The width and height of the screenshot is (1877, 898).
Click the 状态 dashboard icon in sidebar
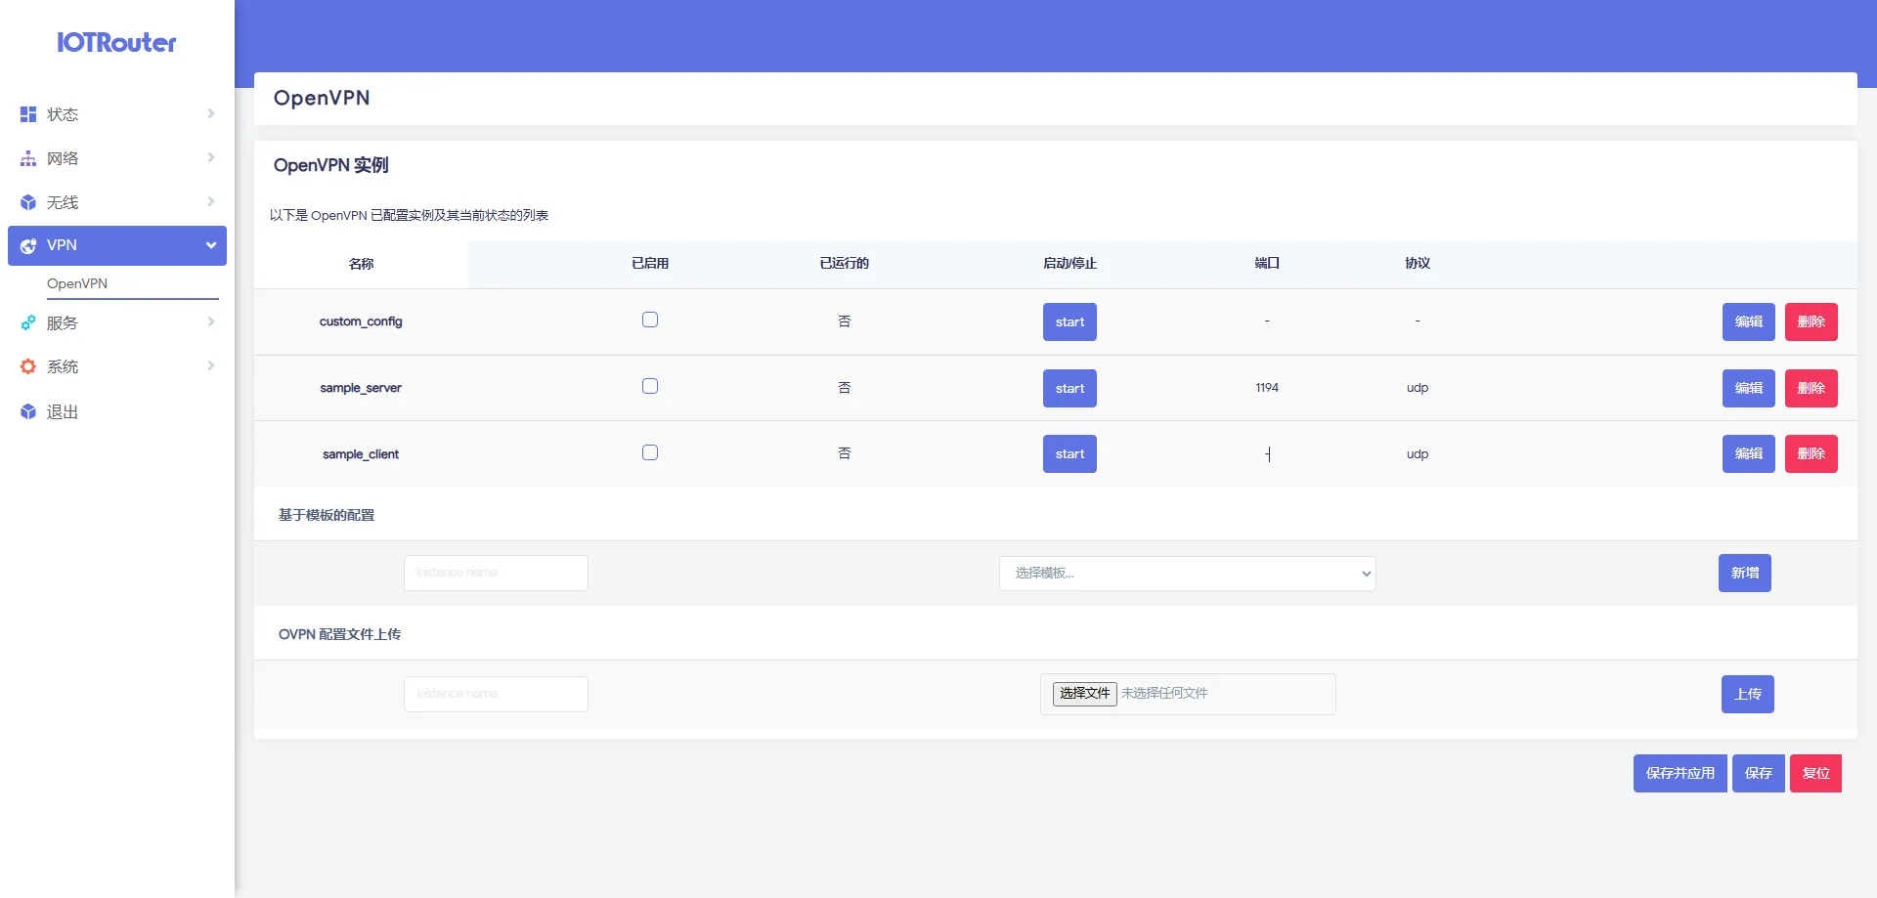(x=28, y=114)
